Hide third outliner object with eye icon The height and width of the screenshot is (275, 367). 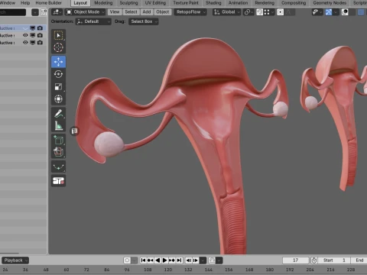[x=25, y=43]
